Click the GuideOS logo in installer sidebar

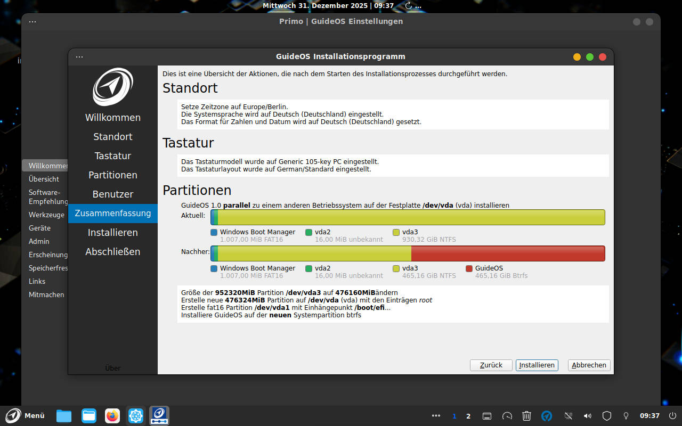(x=112, y=87)
